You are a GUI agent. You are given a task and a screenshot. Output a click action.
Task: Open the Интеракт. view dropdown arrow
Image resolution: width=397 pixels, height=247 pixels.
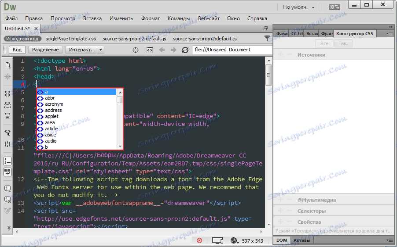(x=101, y=50)
